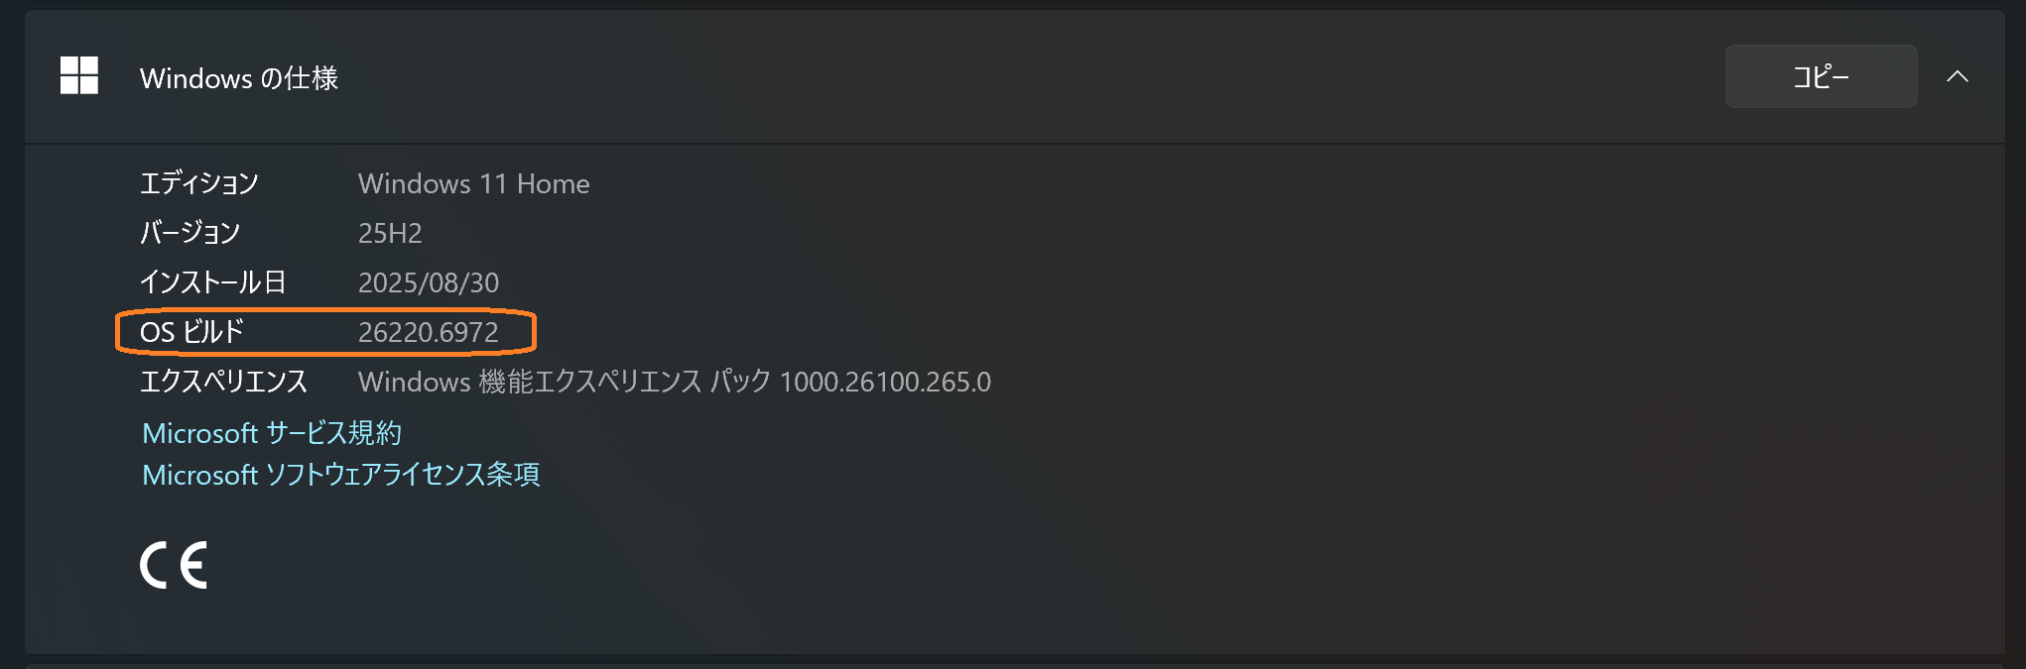Image resolution: width=2026 pixels, height=669 pixels.
Task: Click the CE marking logo
Action: point(175,564)
